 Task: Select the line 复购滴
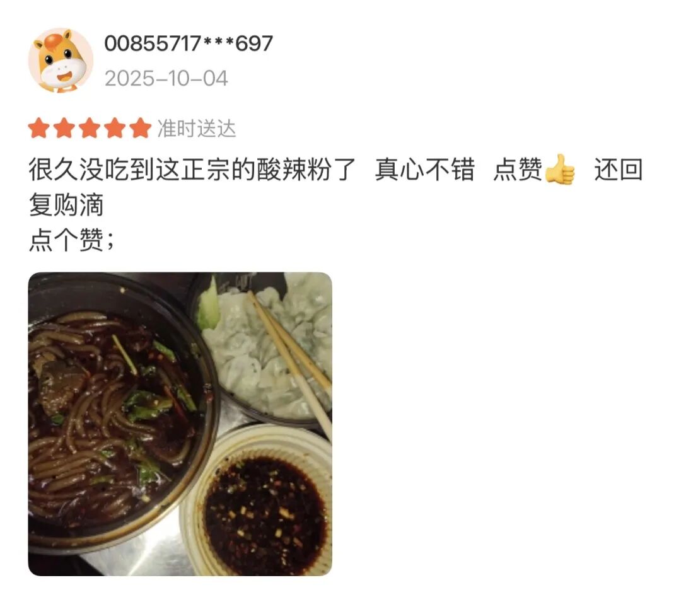[66, 204]
